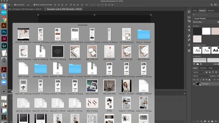The width and height of the screenshot is (219, 123).
Task: Open Paragraph panel icon in dock
Action: (x=189, y=30)
